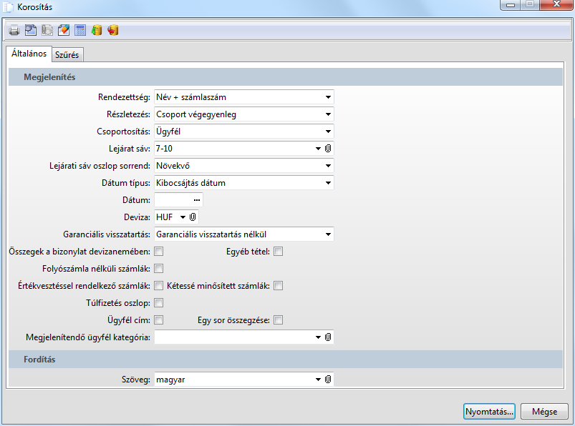Click the Megjelenítés section header
This screenshot has width=575, height=426.
[285, 77]
